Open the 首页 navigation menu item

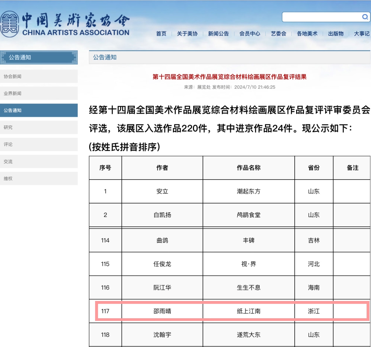click(161, 34)
